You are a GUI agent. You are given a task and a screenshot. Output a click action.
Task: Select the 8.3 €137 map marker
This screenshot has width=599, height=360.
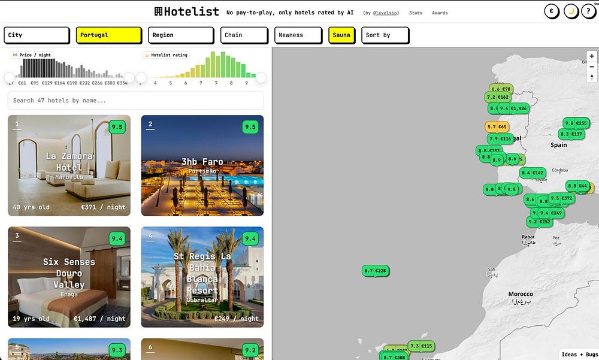(x=571, y=134)
